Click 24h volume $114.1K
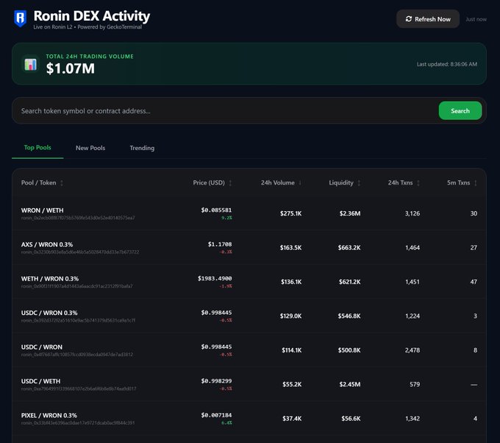 coord(291,350)
